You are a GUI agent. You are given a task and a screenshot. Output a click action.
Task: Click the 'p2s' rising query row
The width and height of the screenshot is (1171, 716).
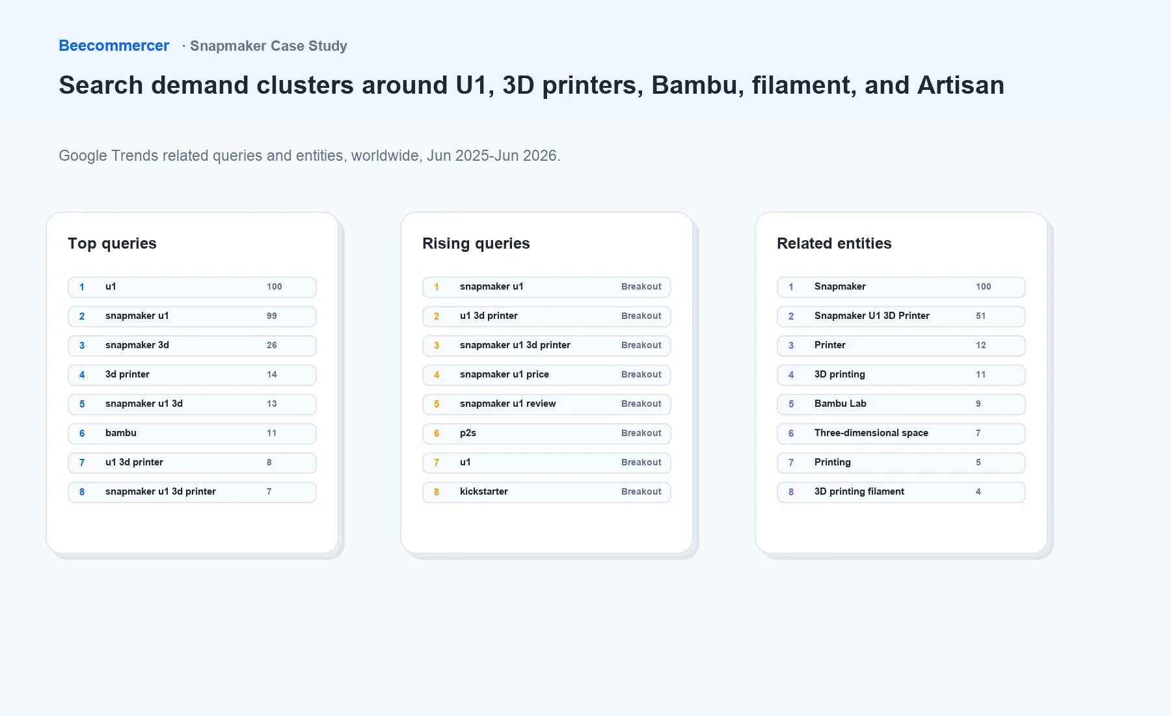coord(546,434)
